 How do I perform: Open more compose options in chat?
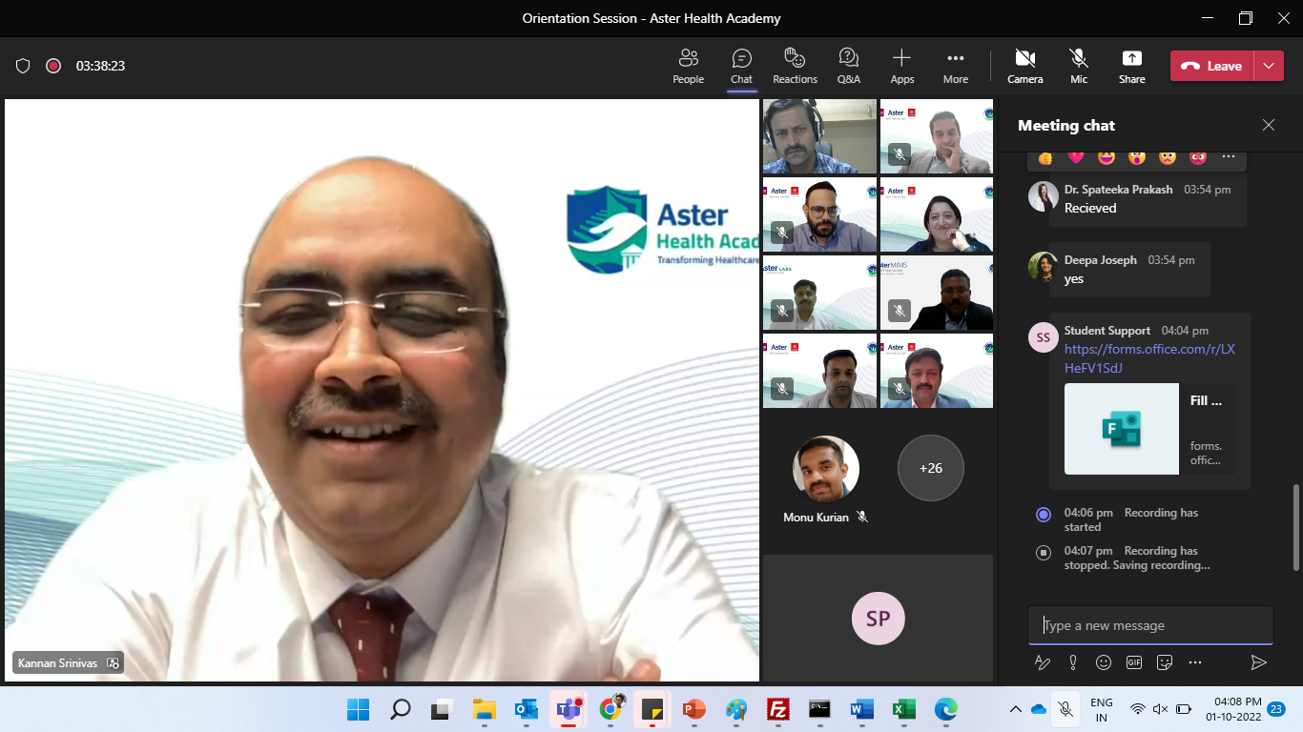[1195, 662]
